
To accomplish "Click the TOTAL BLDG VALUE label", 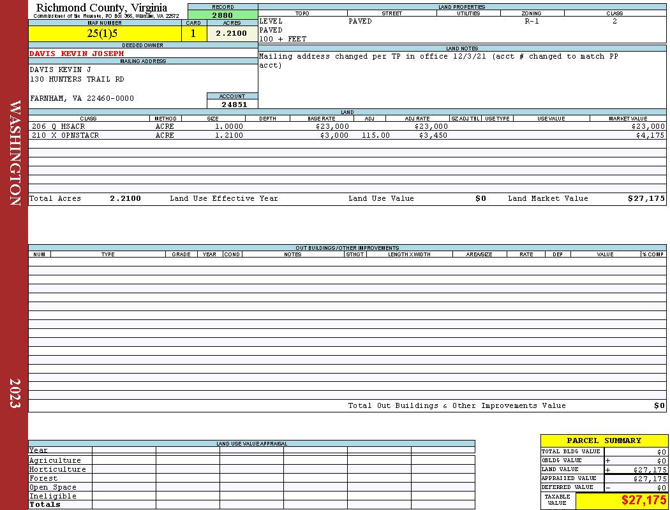I will tap(571, 451).
